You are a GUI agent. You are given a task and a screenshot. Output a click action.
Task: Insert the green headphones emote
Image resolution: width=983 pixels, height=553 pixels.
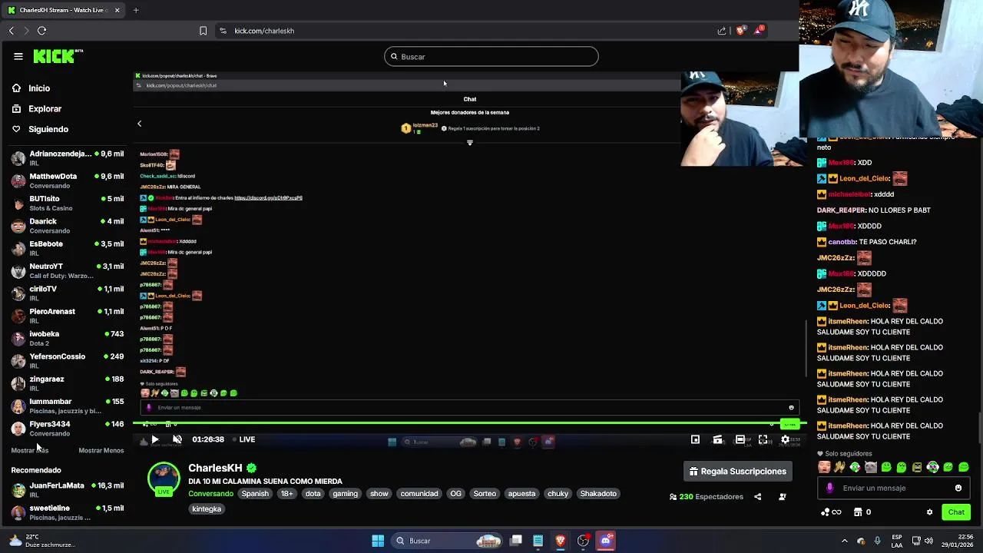[x=932, y=467]
